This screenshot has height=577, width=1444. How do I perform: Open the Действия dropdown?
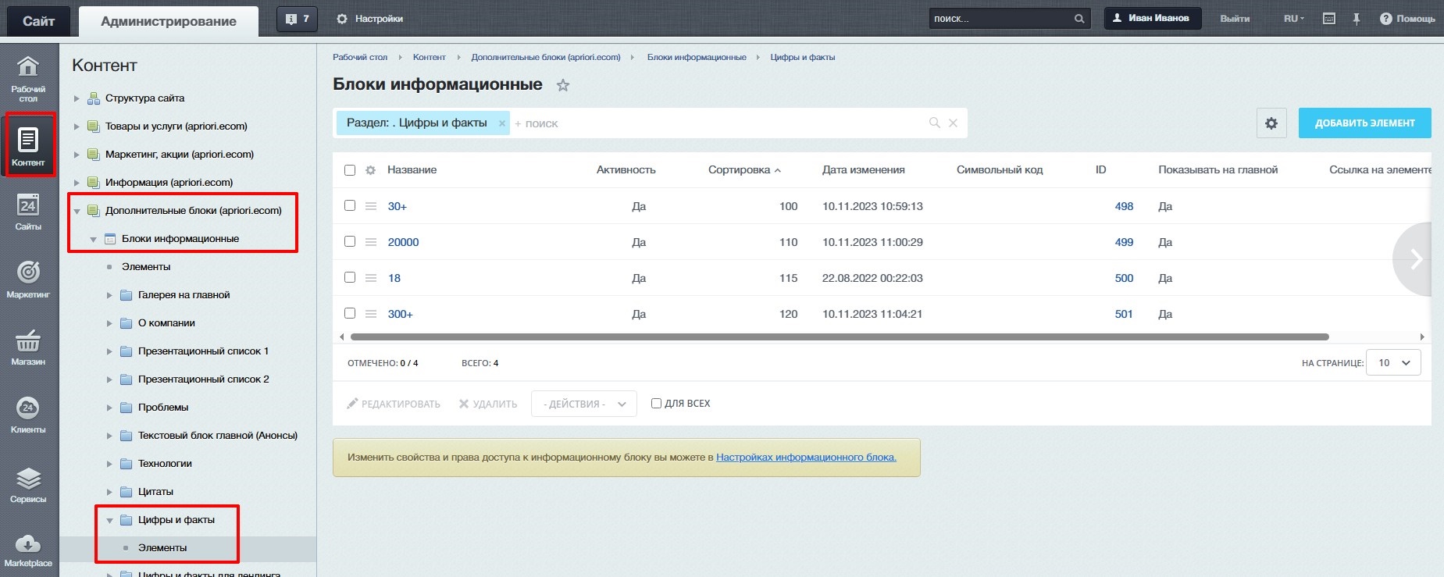[584, 404]
